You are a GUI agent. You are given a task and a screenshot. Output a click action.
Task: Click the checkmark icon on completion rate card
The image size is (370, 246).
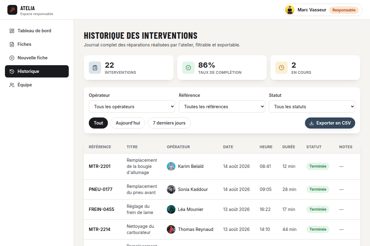pos(188,68)
